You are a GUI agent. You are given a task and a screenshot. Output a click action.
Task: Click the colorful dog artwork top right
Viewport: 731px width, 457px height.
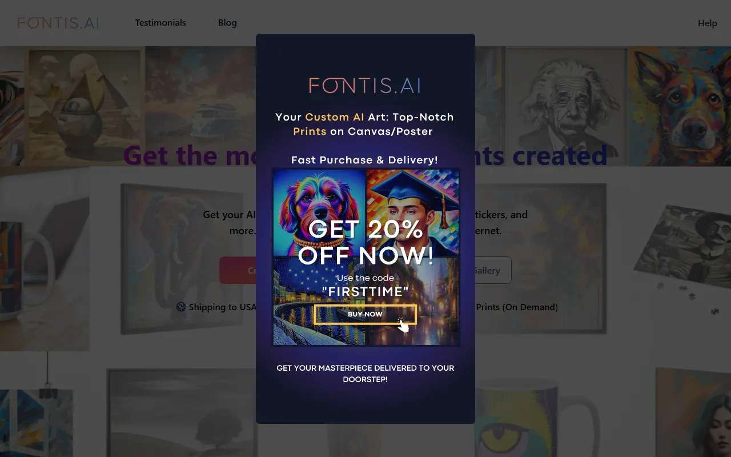click(680, 106)
